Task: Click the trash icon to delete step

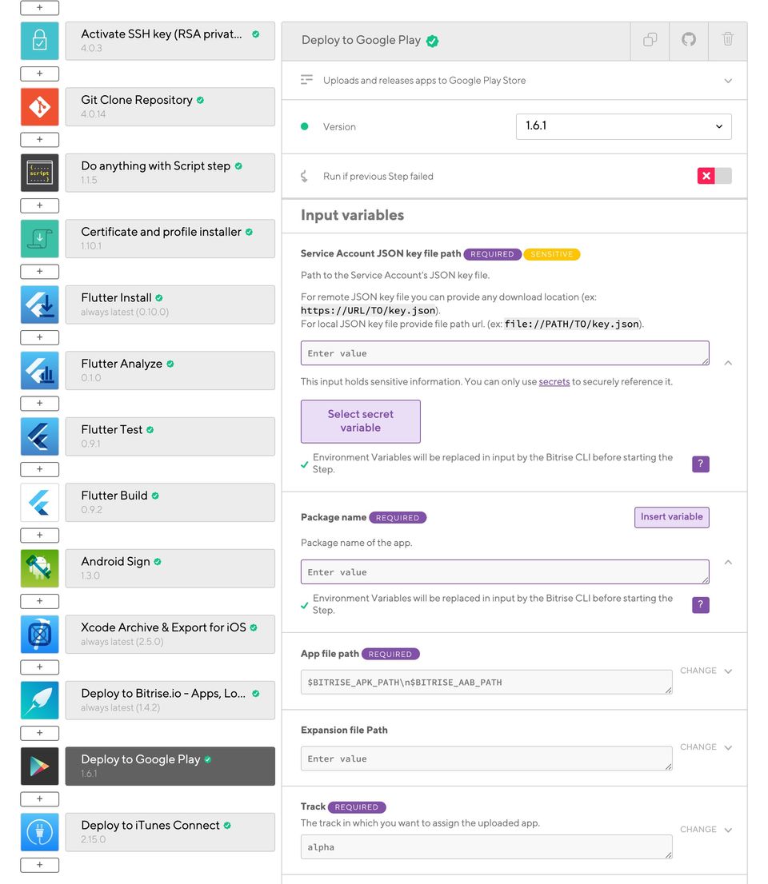Action: tap(727, 40)
